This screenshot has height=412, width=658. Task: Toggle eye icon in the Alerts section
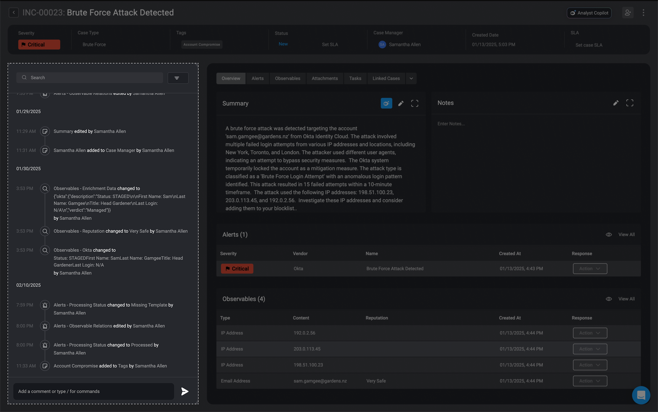609,235
